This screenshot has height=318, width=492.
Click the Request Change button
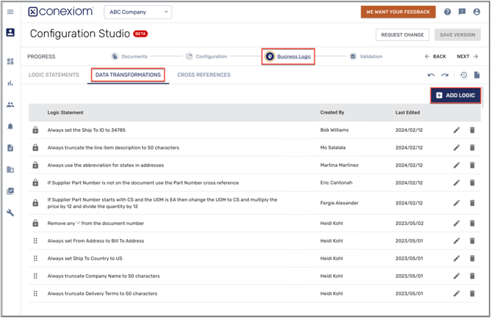click(x=402, y=34)
